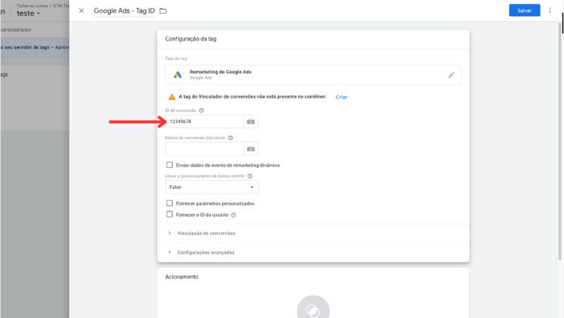Open help for Fornecer o ID do usuário
Screen dimensions: 564x318
click(x=234, y=214)
